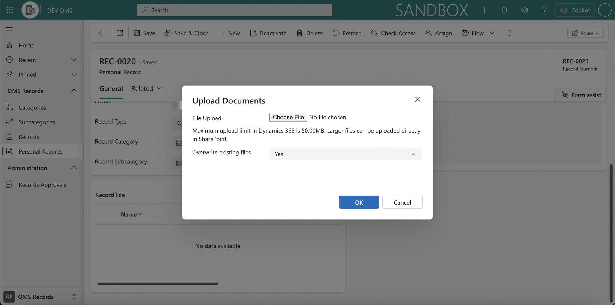Open the app launcher waffle icon
Screen dimensions: 615x305
(10, 10)
